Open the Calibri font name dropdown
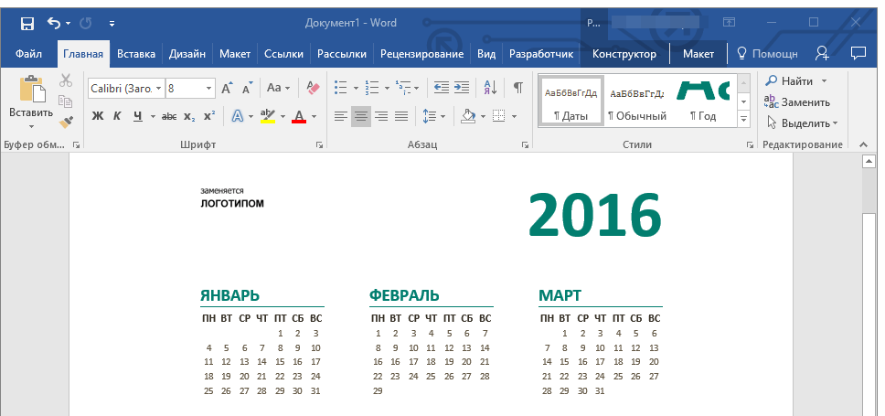This screenshot has width=885, height=416. [x=126, y=88]
